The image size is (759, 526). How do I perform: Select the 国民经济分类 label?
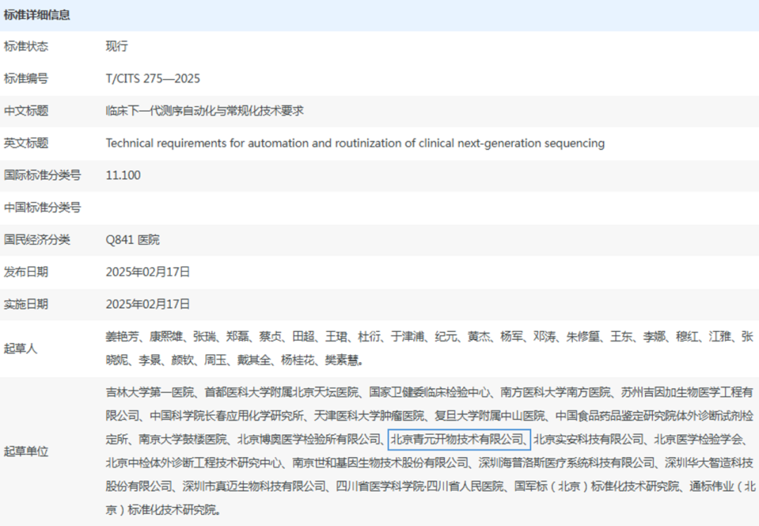point(37,240)
